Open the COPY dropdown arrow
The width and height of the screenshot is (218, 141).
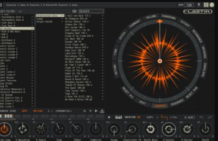(x=157, y=117)
